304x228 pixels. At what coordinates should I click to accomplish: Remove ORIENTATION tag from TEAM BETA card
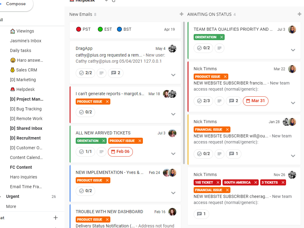221,37
